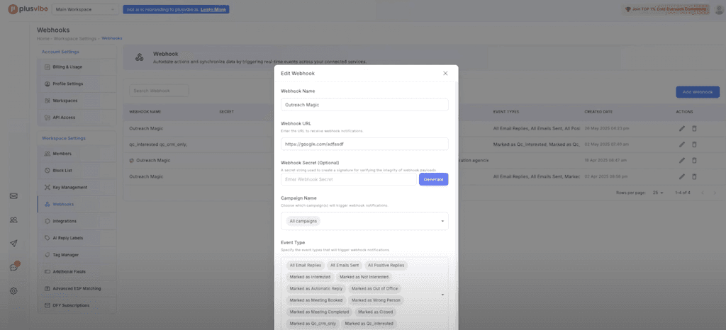Image resolution: width=726 pixels, height=330 pixels.
Task: Open the chat icon with orange badge
Action: (14, 267)
